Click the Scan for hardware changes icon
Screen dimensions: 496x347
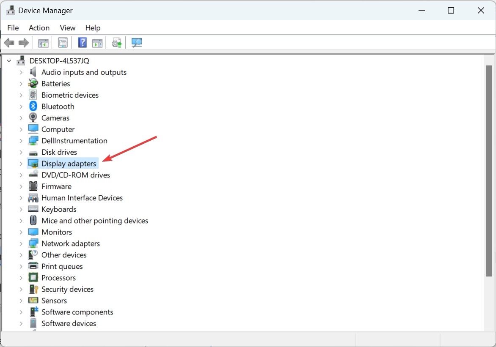[137, 43]
